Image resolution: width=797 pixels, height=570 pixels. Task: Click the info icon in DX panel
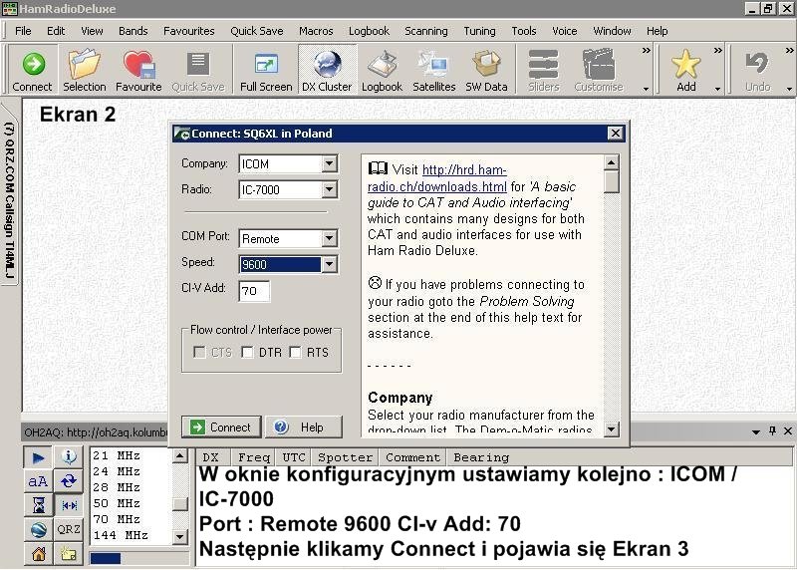[69, 456]
